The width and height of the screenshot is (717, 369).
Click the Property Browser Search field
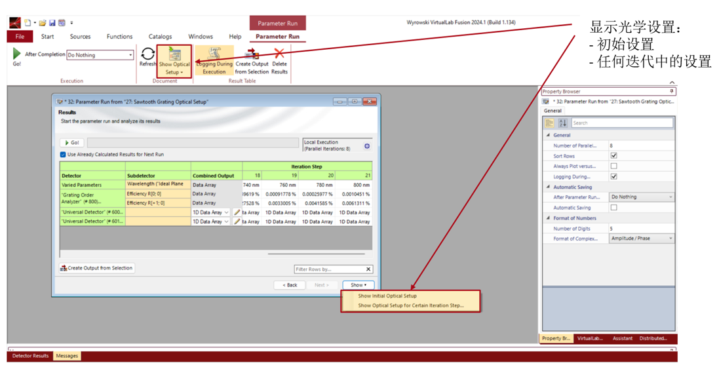pyautogui.click(x=622, y=123)
